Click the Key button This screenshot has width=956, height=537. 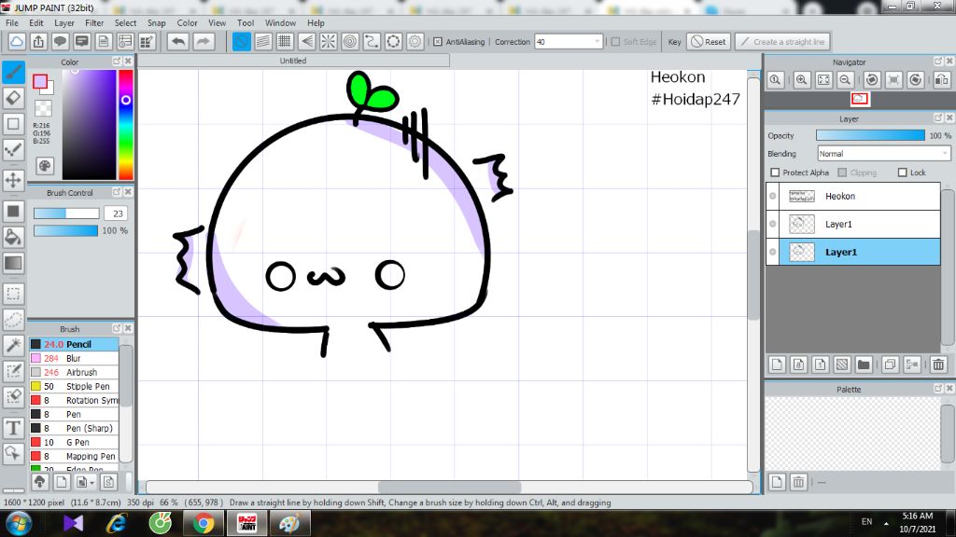[x=674, y=41]
